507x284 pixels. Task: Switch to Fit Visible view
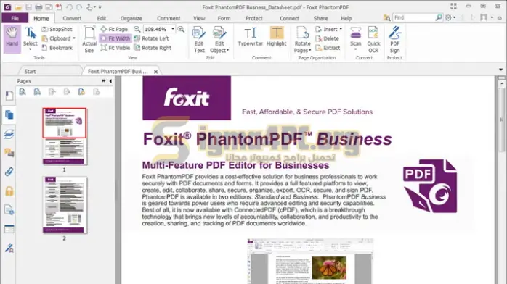[x=115, y=48]
